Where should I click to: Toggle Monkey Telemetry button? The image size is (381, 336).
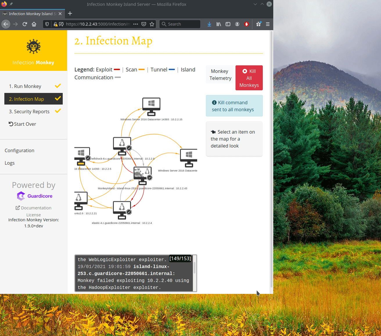tap(220, 75)
